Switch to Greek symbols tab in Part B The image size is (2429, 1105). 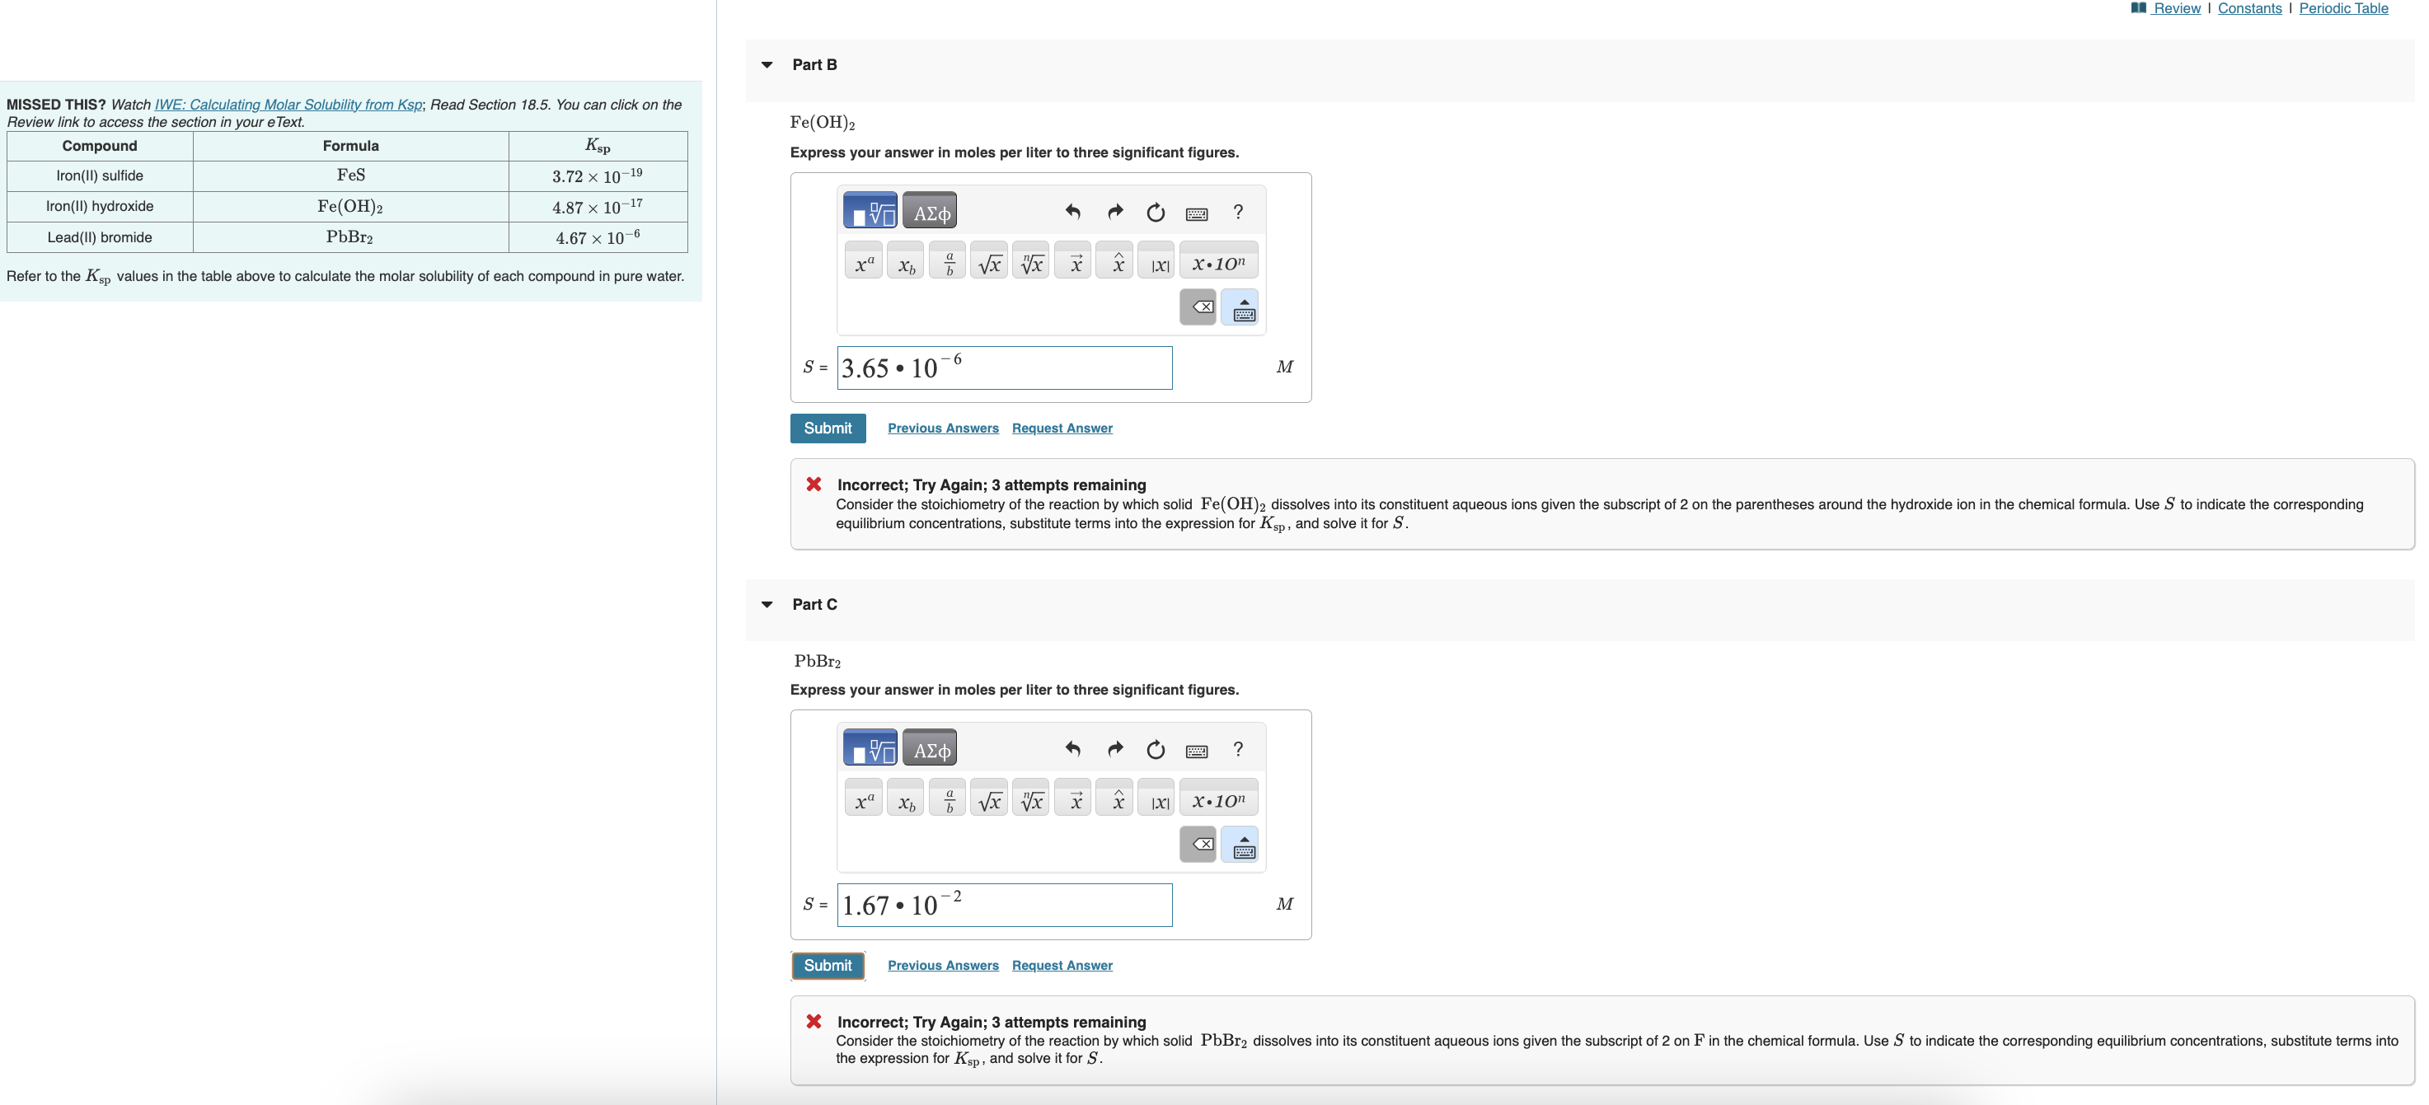coord(931,212)
